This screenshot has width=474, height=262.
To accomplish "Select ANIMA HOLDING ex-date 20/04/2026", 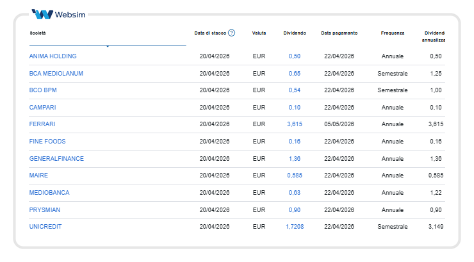I will [x=215, y=56].
